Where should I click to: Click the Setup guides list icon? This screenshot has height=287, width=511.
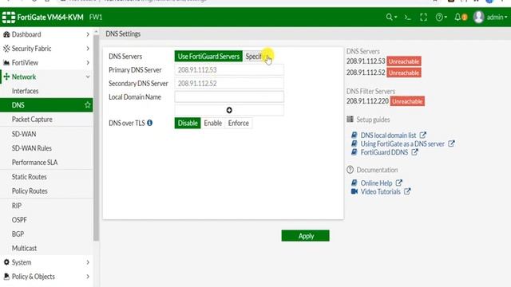(350, 119)
